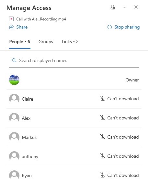Image resolution: width=148 pixels, height=185 pixels.
Task: Open anthony's Can't download permission menu
Action: click(x=120, y=156)
